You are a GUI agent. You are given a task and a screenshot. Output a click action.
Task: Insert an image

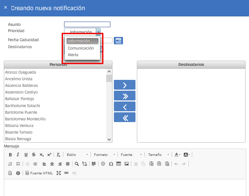pos(126,164)
